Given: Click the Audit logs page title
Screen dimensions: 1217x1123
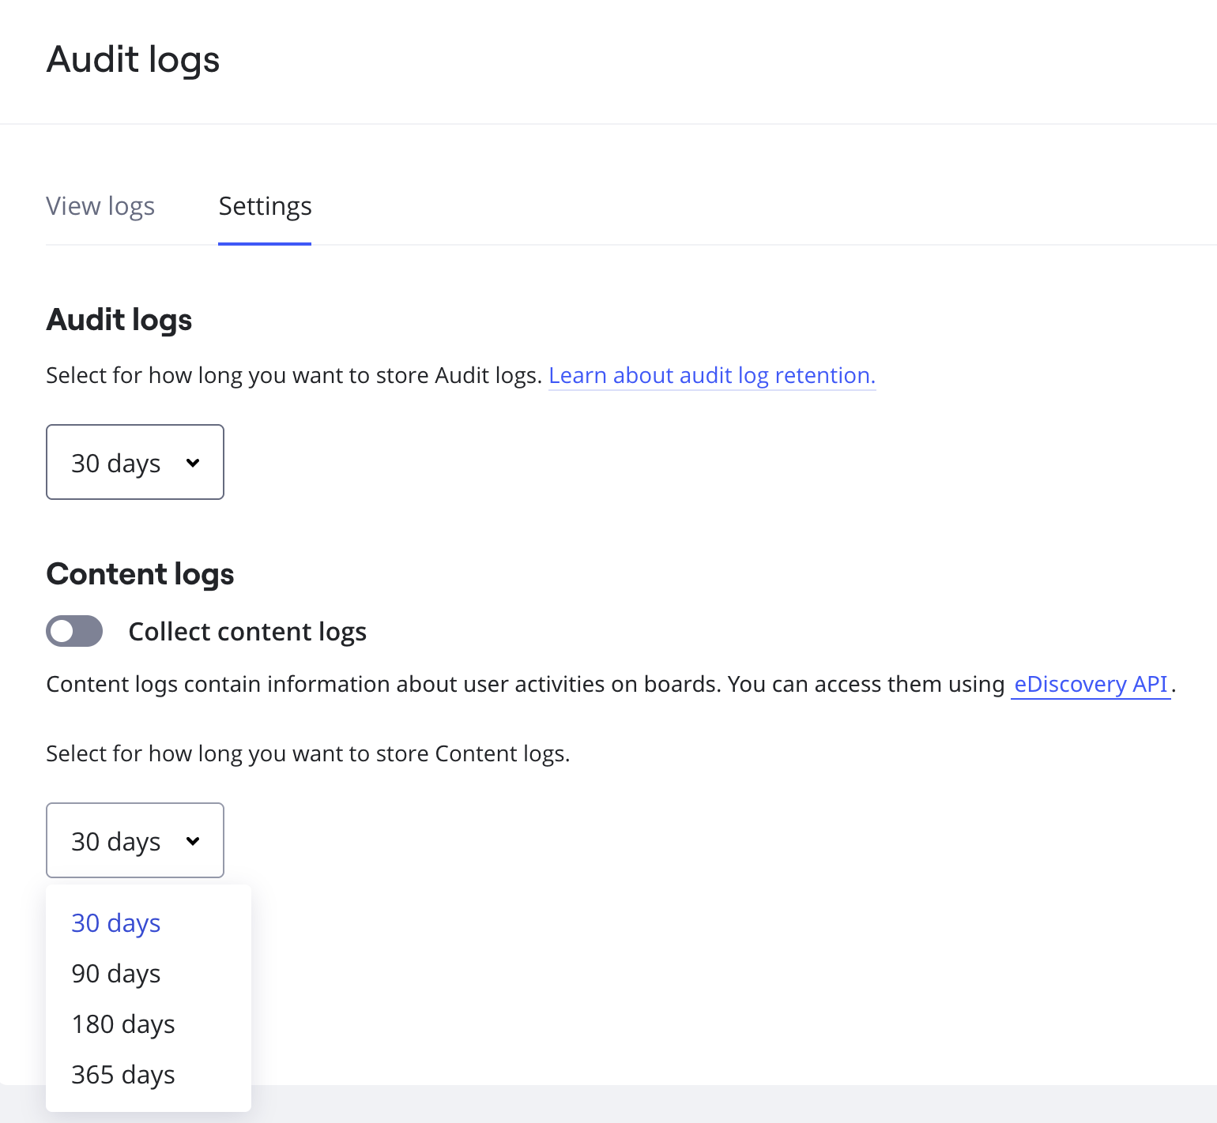Looking at the screenshot, I should 133,60.
